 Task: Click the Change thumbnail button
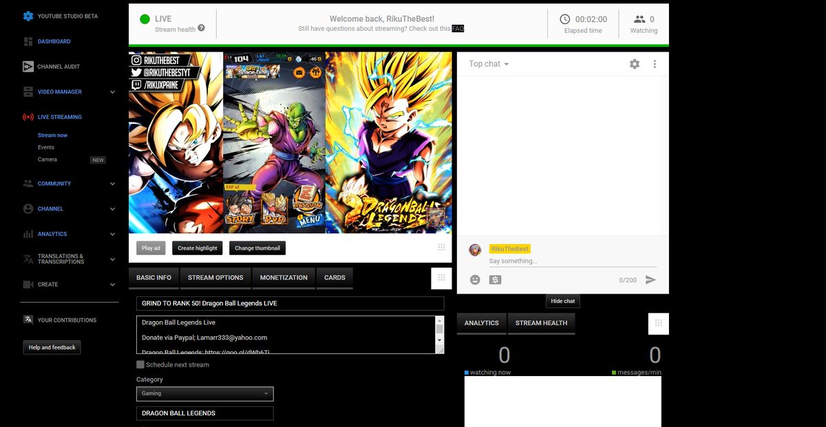pyautogui.click(x=257, y=248)
